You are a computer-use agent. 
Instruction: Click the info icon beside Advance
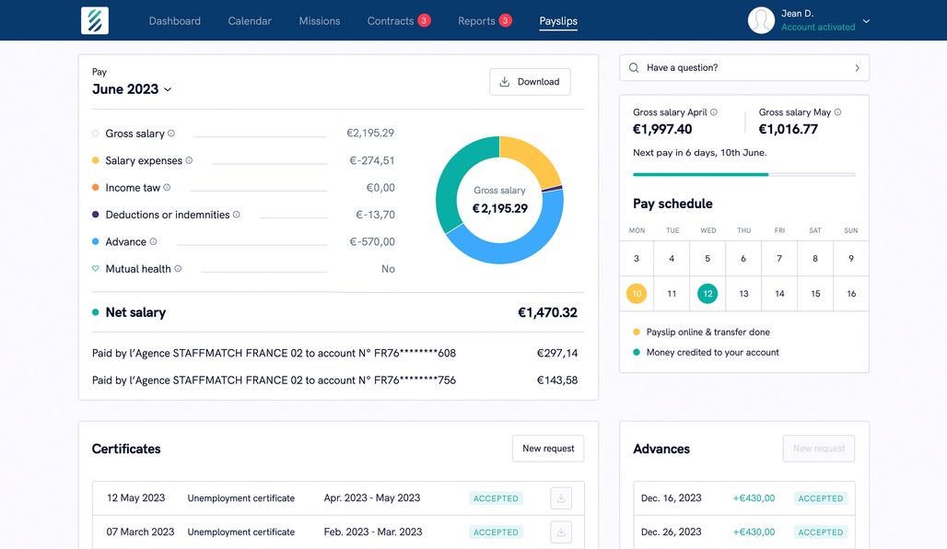click(152, 241)
